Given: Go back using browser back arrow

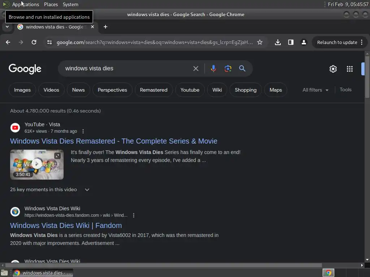Looking at the screenshot, I should (8, 42).
